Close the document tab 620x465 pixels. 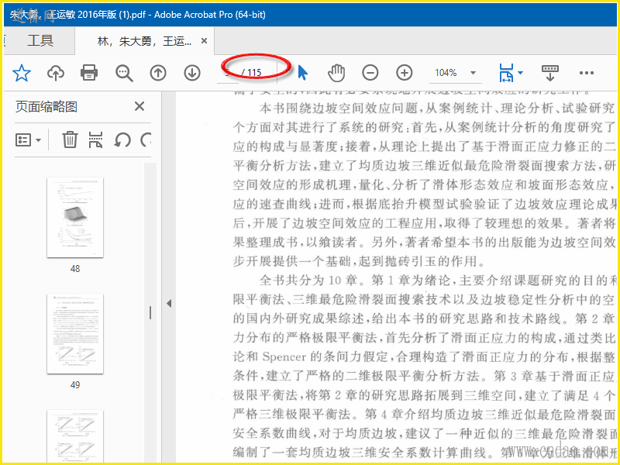pos(204,41)
